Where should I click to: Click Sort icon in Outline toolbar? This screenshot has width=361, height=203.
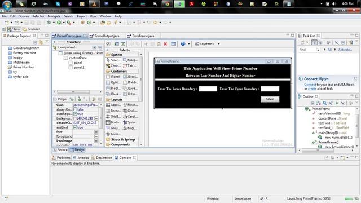coord(318,103)
